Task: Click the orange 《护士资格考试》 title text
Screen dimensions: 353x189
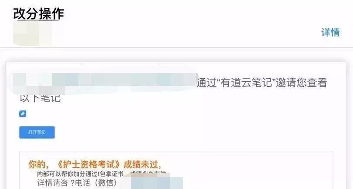Action: tap(88, 165)
